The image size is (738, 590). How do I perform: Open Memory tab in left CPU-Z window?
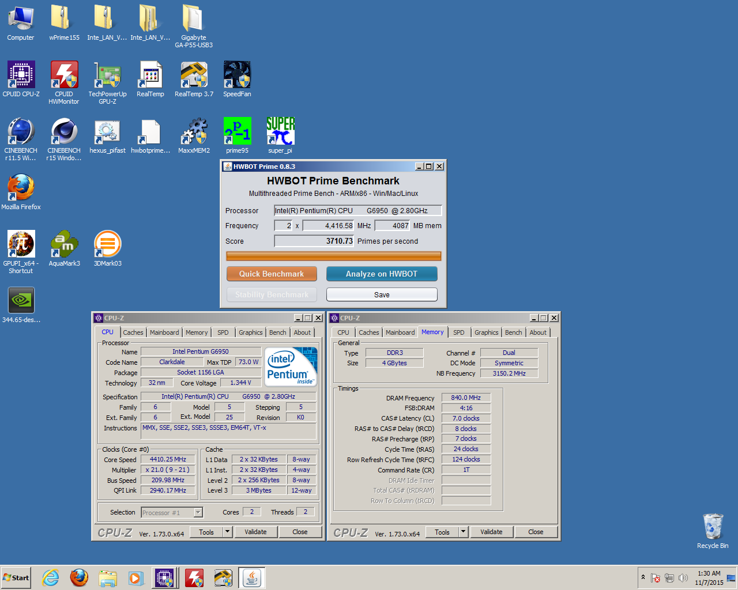(197, 332)
